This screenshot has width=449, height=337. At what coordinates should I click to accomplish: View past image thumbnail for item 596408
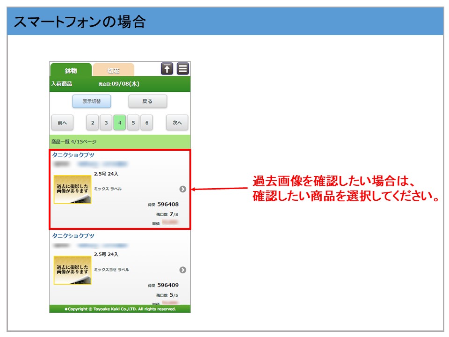pyautogui.click(x=72, y=190)
